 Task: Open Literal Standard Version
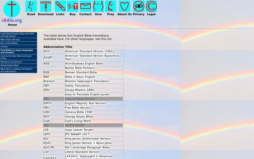(x=82, y=152)
